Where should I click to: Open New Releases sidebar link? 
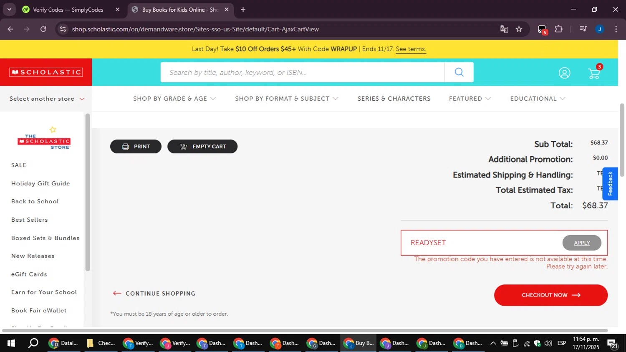point(33,256)
